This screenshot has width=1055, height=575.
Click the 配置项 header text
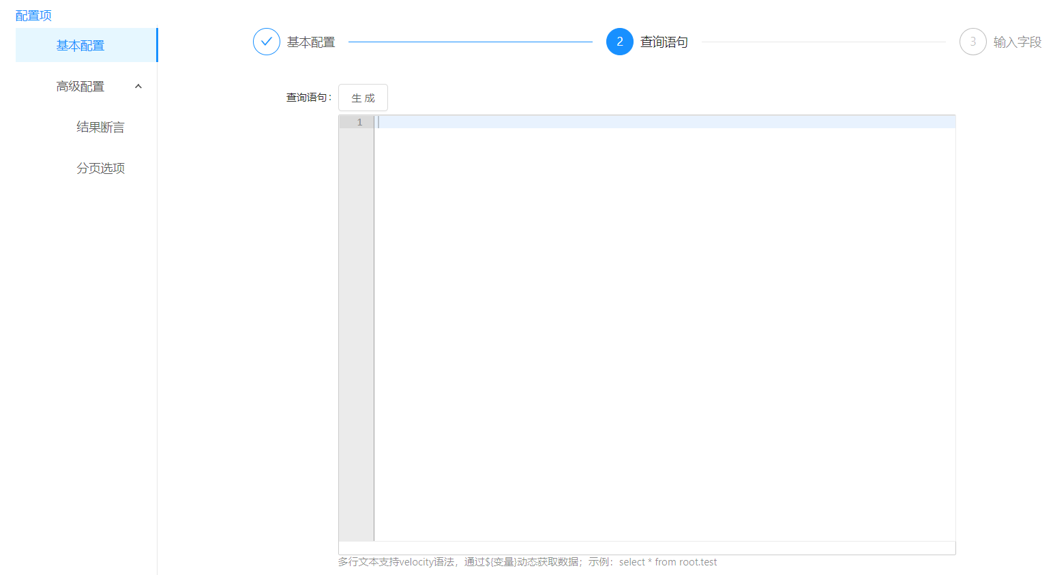33,16
